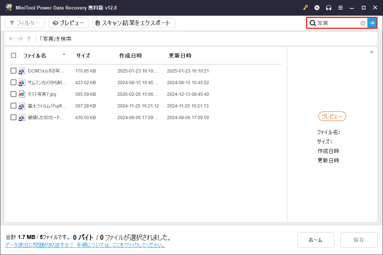Viewport: 383px width, 255px height.
Task: Go up one level with the up arrow
Action: tap(28, 39)
